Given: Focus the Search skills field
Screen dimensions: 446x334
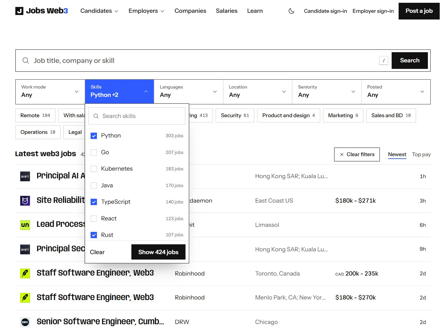Looking at the screenshot, I should [137, 116].
